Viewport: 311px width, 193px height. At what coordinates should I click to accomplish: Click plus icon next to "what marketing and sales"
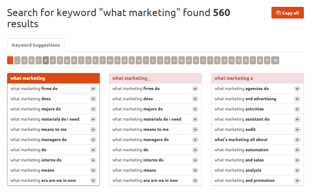tap(297, 160)
